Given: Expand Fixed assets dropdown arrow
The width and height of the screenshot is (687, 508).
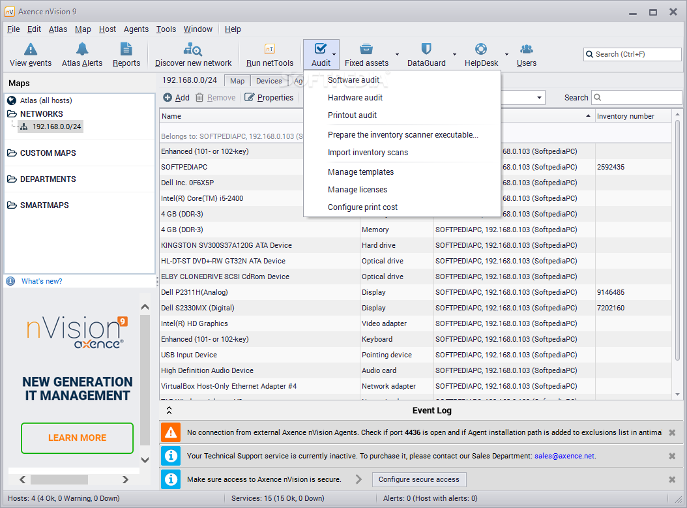Looking at the screenshot, I should coord(397,54).
